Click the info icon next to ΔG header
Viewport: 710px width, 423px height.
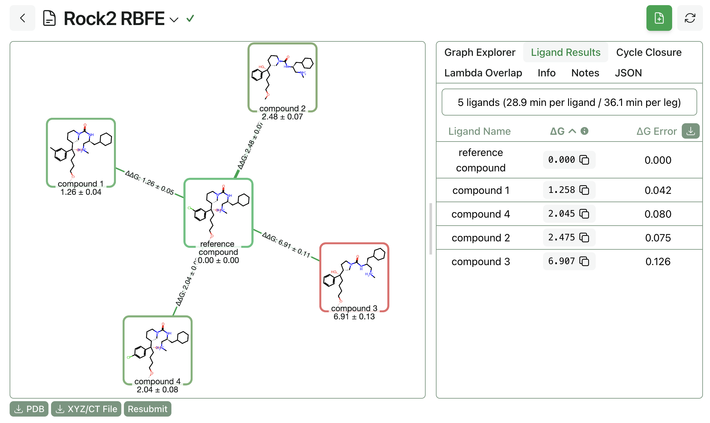[x=584, y=131]
